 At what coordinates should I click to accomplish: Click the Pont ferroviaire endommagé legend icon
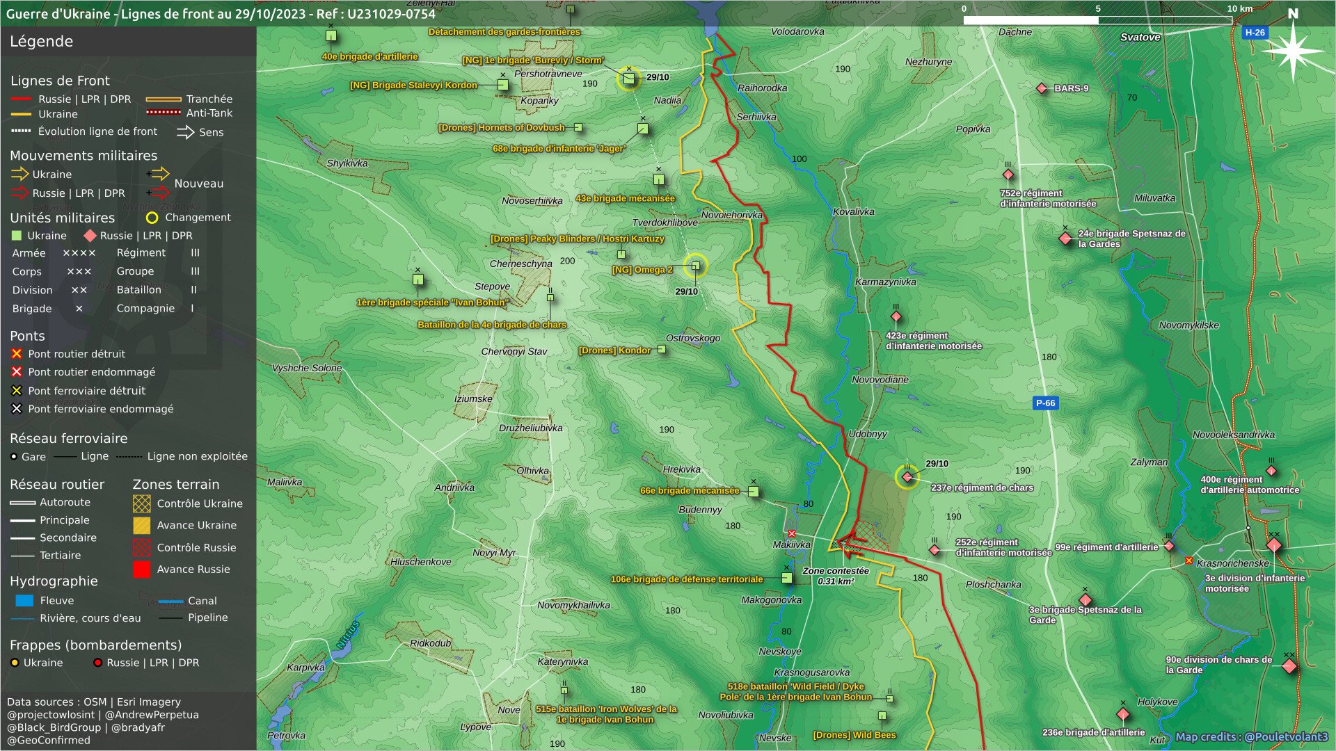coord(17,409)
